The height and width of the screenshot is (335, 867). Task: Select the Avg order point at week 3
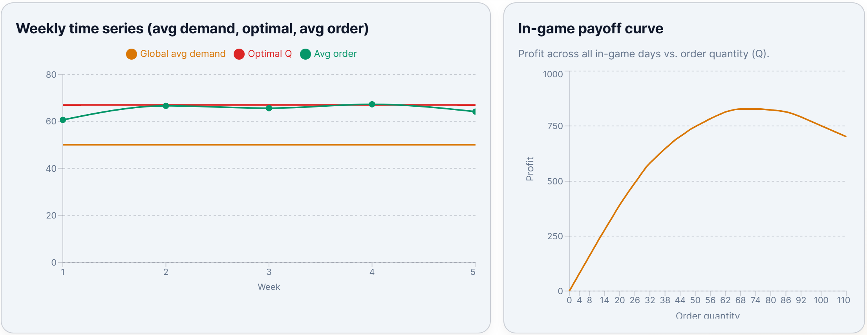pyautogui.click(x=269, y=108)
